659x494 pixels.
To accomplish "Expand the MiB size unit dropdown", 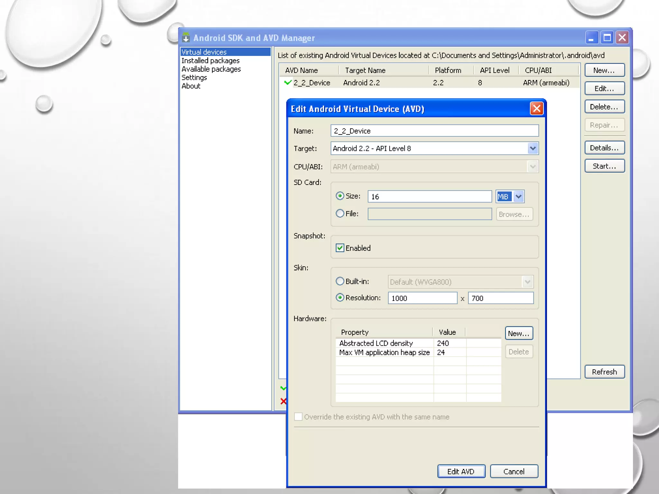I will pos(518,197).
